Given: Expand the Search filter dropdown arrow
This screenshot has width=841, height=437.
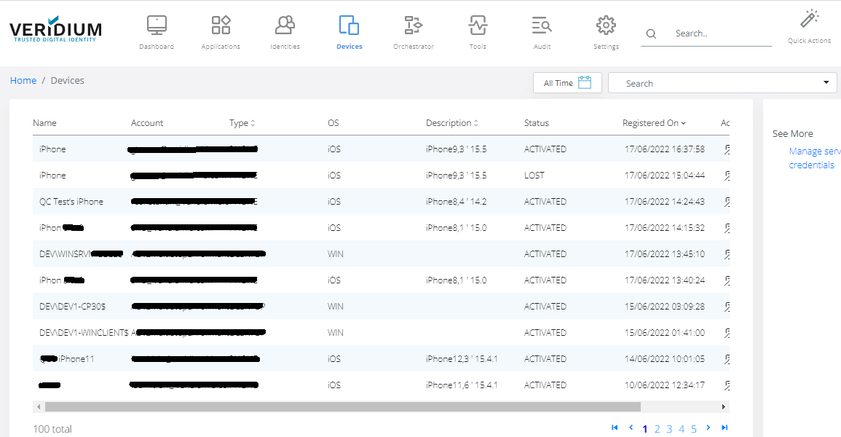Looking at the screenshot, I should (x=826, y=82).
